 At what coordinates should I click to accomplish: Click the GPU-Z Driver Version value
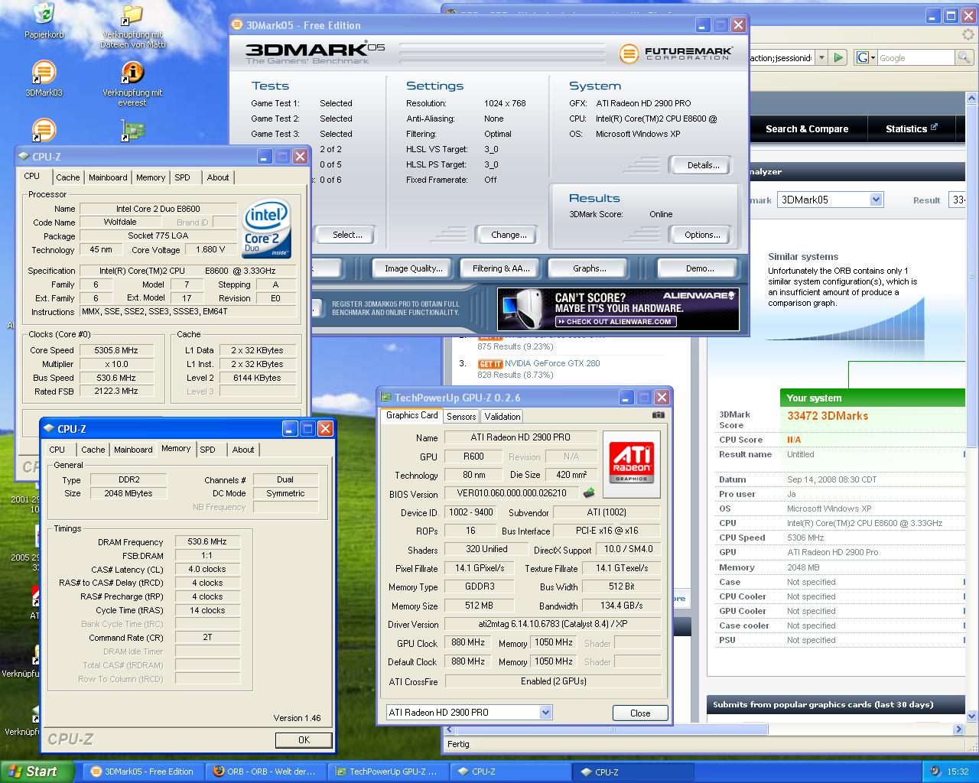tap(553, 624)
